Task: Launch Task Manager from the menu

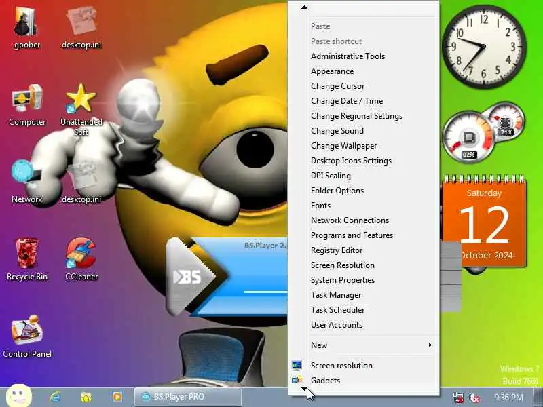Action: coord(336,295)
